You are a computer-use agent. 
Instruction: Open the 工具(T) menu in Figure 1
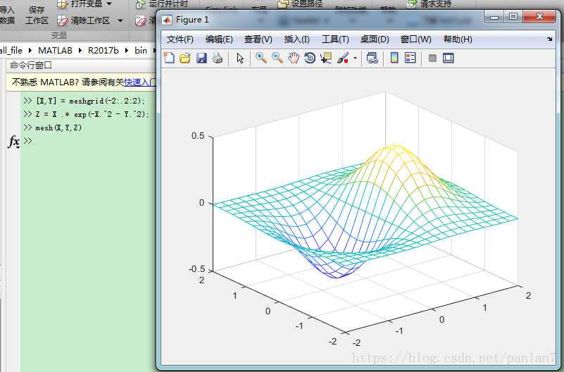click(335, 39)
